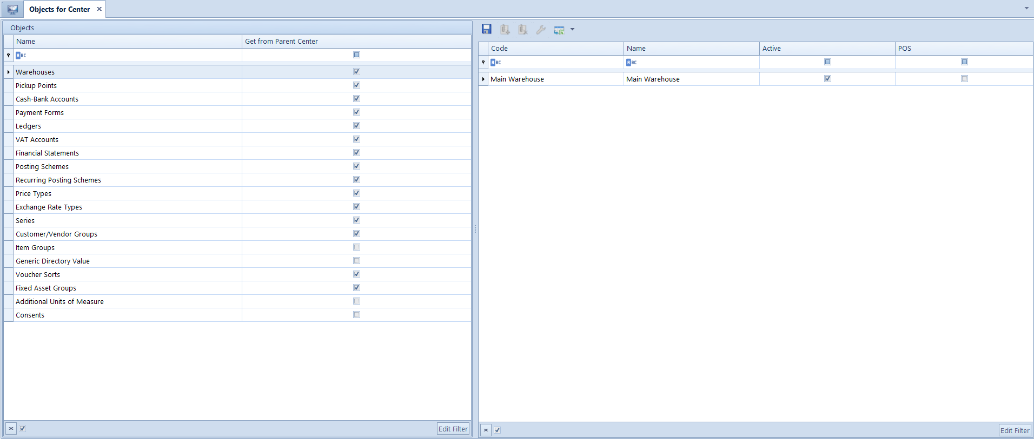This screenshot has width=1034, height=439.
Task: Close the Objects for Center tab
Action: [99, 9]
